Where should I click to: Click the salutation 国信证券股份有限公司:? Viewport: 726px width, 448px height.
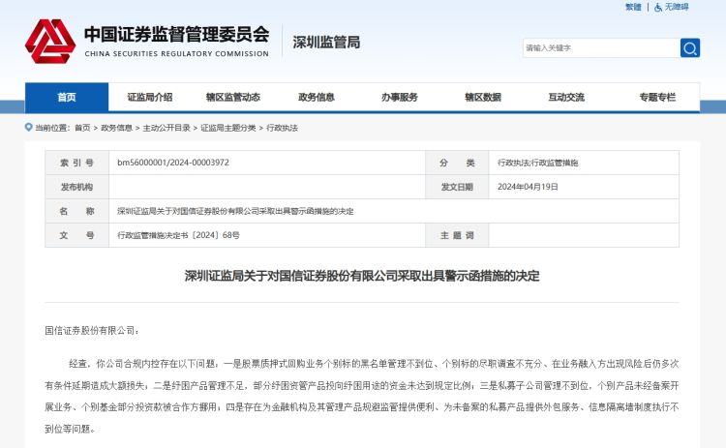pyautogui.click(x=92, y=331)
